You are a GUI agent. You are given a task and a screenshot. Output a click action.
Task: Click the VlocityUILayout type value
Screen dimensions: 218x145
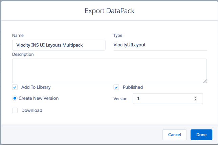(129, 45)
